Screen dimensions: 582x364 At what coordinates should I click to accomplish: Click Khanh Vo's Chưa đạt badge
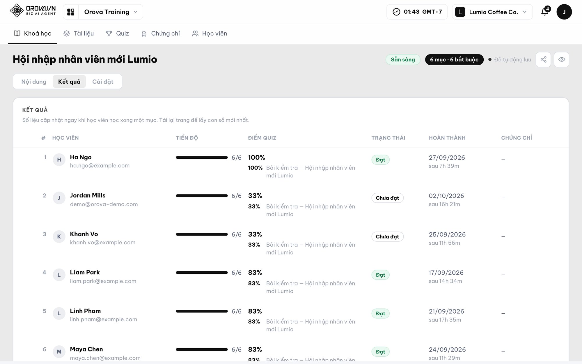click(387, 236)
